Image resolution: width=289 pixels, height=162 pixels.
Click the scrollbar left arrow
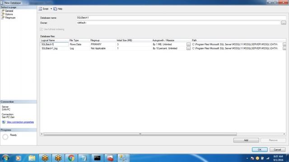[42, 134]
